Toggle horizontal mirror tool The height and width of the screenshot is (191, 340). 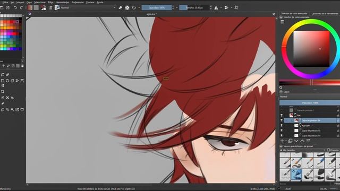(x=216, y=8)
